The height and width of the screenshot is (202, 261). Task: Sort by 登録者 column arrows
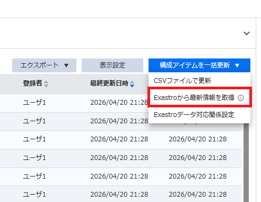click(46, 84)
